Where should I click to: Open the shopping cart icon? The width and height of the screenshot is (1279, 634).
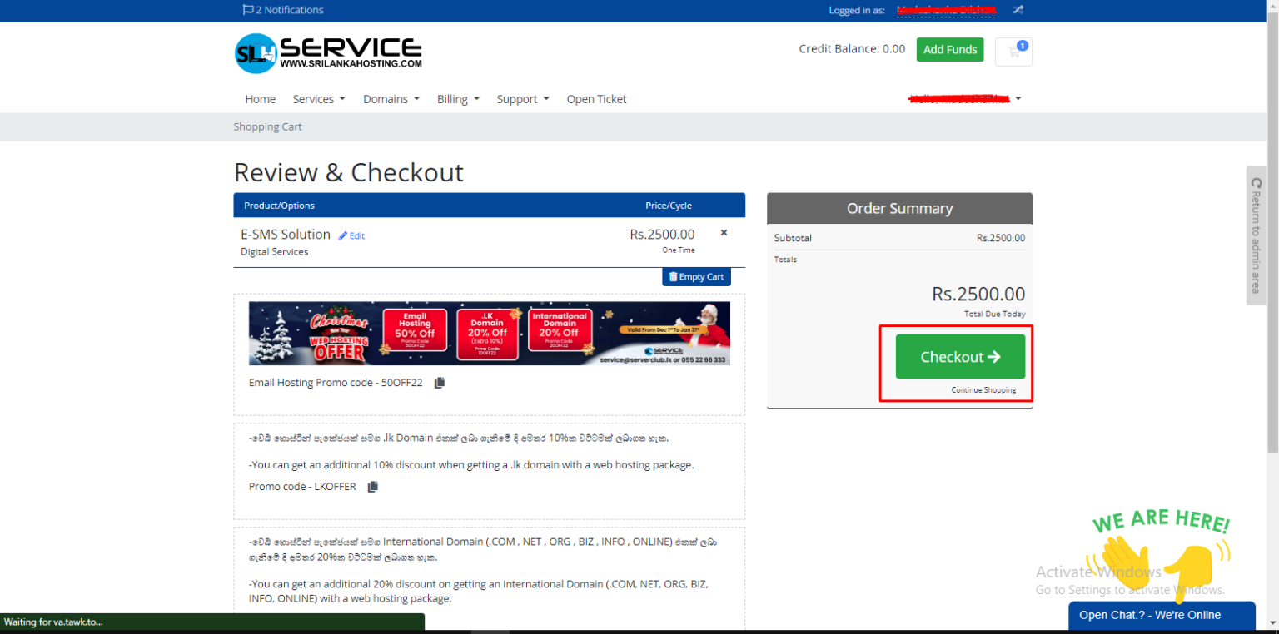point(1013,52)
